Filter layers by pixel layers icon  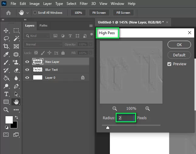tap(55, 36)
